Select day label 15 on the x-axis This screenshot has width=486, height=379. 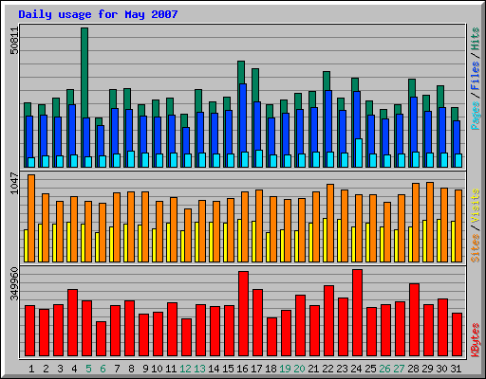pyautogui.click(x=228, y=369)
